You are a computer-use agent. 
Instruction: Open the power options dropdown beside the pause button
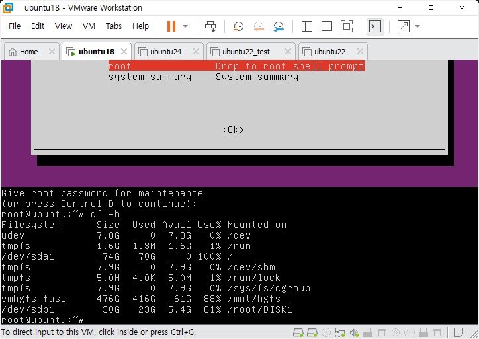[185, 26]
